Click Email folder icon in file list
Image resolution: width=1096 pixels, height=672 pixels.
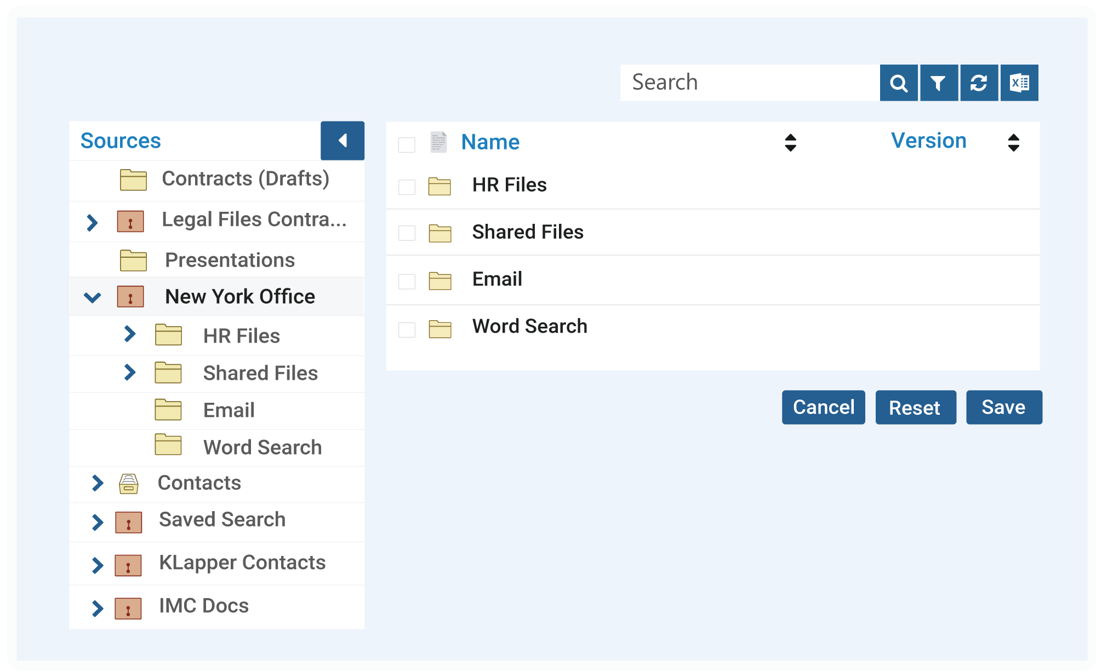tap(439, 281)
